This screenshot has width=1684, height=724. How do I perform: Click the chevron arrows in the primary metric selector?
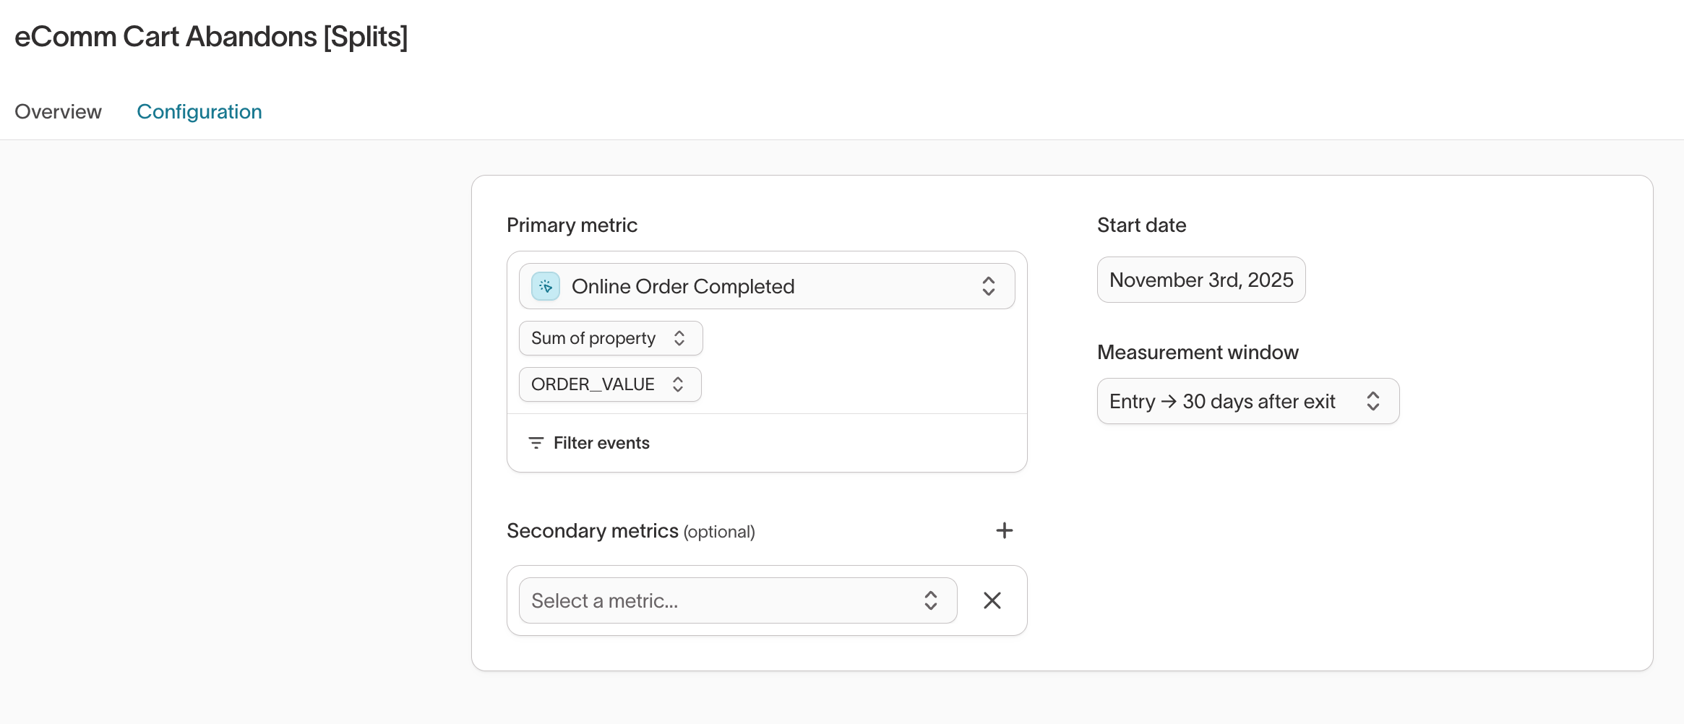988,286
